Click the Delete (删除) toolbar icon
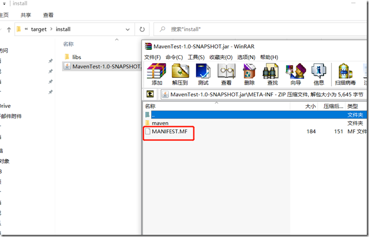369x237 pixels. coord(249,74)
